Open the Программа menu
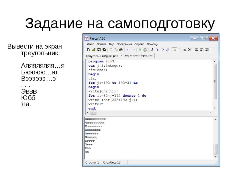 pos(124,44)
